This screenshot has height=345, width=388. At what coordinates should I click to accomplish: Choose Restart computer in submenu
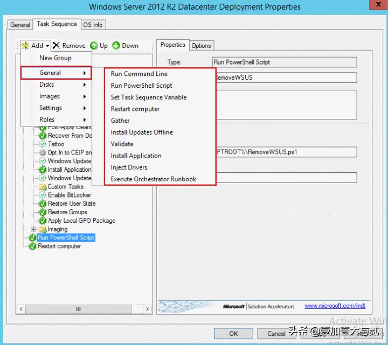[135, 109]
